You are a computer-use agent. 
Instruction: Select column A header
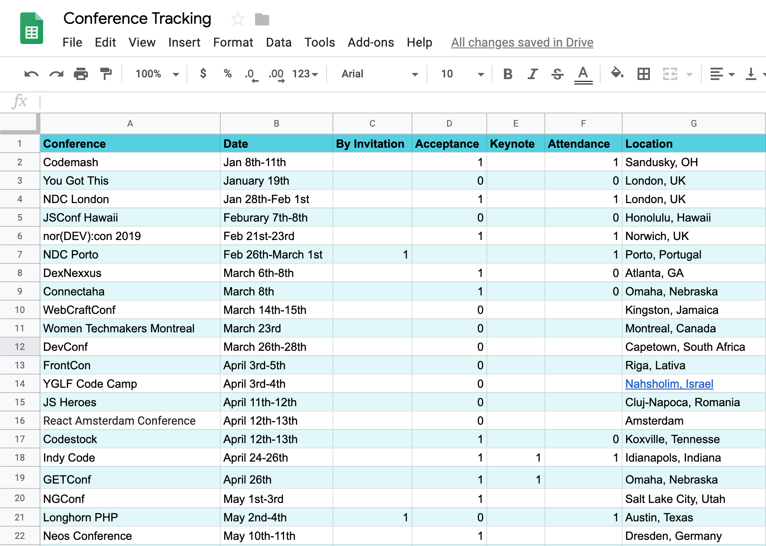pyautogui.click(x=130, y=124)
